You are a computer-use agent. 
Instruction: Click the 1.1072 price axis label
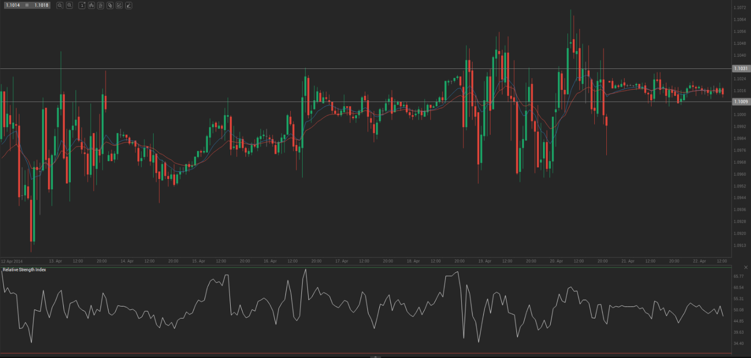(x=740, y=8)
